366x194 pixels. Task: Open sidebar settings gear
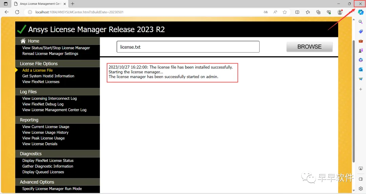point(361,189)
